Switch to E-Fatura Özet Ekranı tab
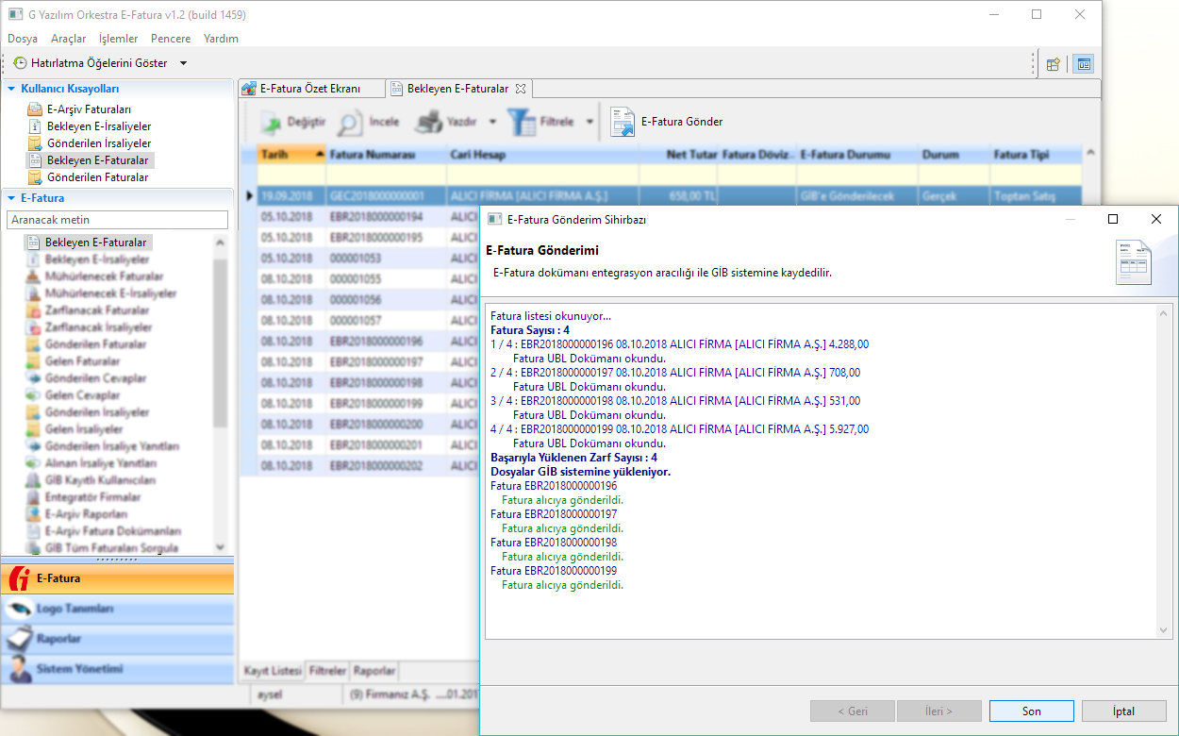 coord(309,89)
